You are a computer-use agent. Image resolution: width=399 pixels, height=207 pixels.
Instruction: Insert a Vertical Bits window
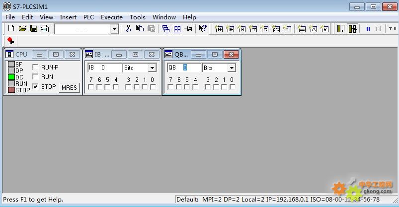[x=288, y=29]
